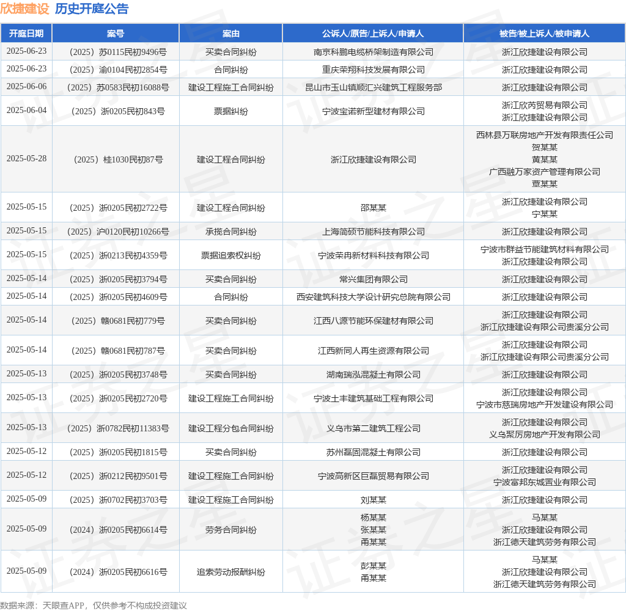Click the 票据追索权纠纷 case cause

230,255
